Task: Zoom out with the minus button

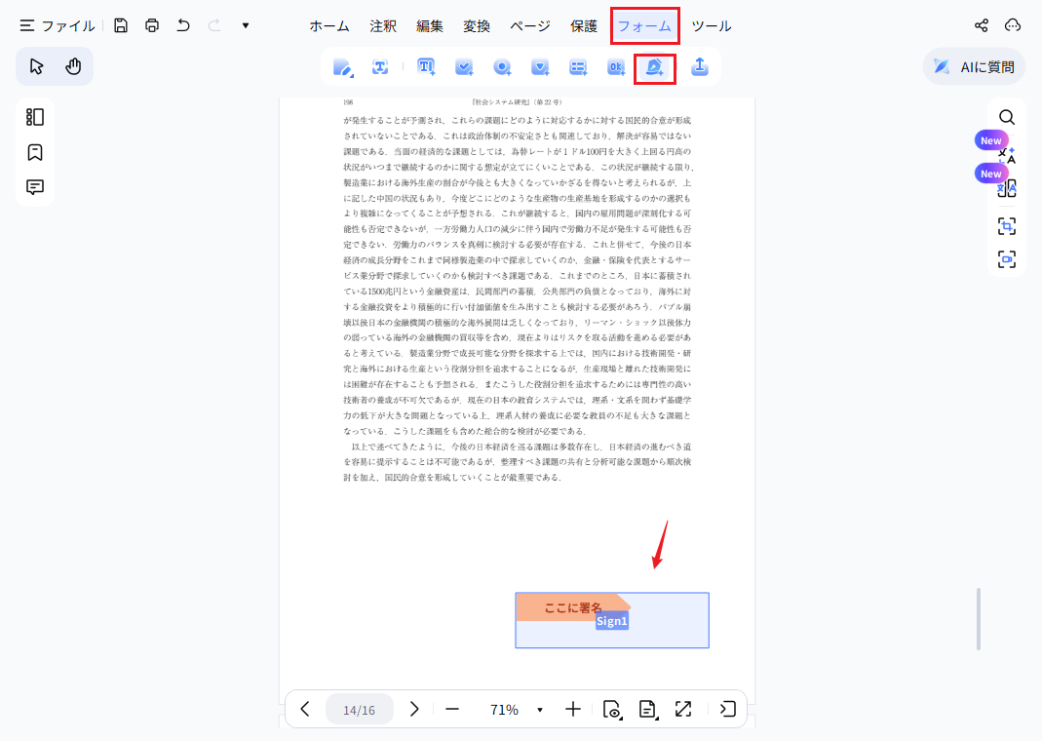Action: (452, 710)
